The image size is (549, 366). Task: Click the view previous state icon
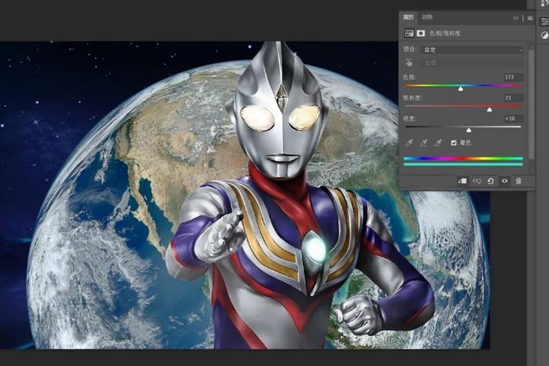(x=477, y=181)
